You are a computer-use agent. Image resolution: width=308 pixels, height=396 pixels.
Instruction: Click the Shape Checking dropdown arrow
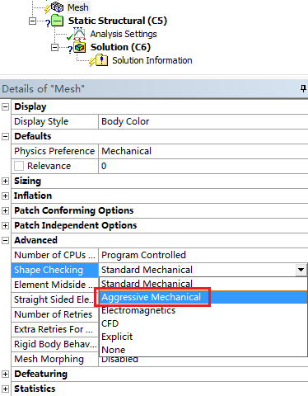point(301,270)
